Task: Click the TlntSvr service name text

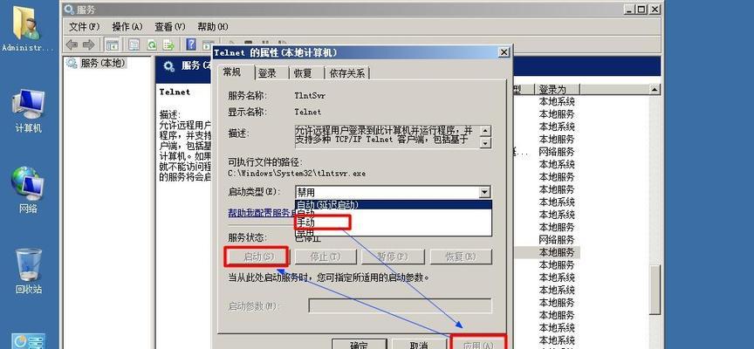Action: (x=310, y=96)
